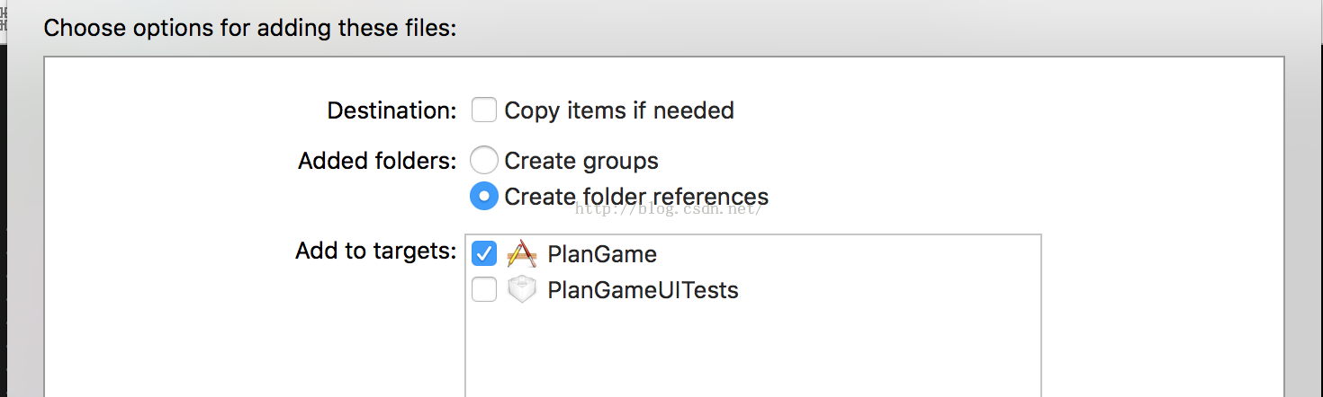This screenshot has width=1323, height=397.
Task: Click the PlanGame app target icon
Action: tap(522, 254)
